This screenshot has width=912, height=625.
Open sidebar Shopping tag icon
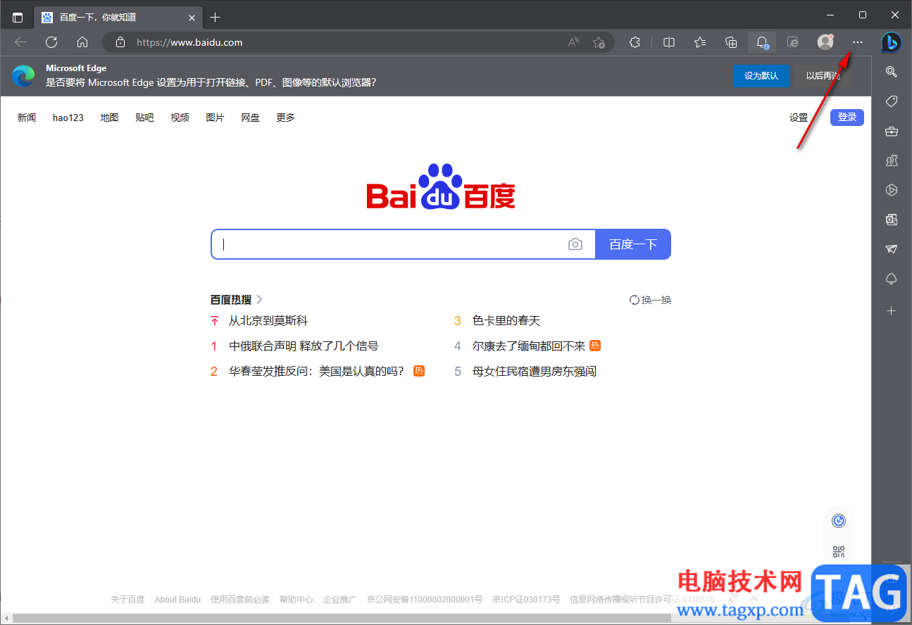coord(892,101)
